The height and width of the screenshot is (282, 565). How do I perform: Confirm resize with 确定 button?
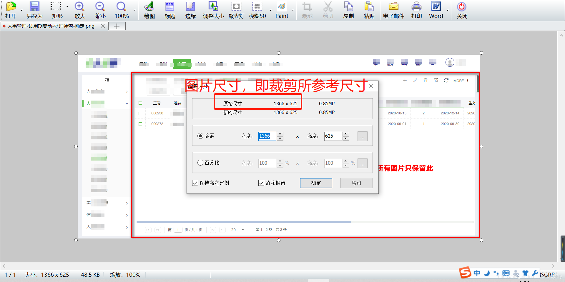click(x=316, y=183)
